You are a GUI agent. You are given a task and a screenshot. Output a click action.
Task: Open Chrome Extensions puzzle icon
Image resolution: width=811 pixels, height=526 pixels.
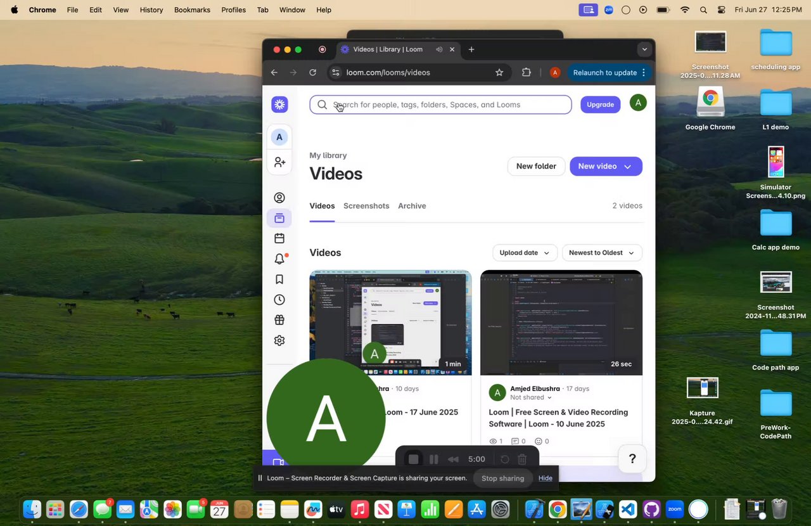tap(527, 72)
